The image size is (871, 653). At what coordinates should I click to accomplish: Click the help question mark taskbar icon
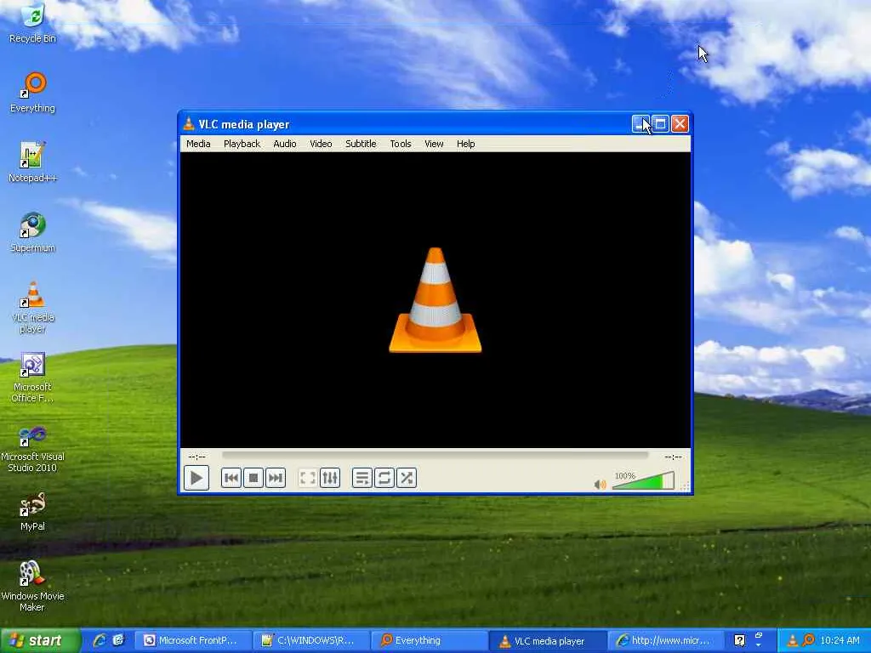click(739, 640)
